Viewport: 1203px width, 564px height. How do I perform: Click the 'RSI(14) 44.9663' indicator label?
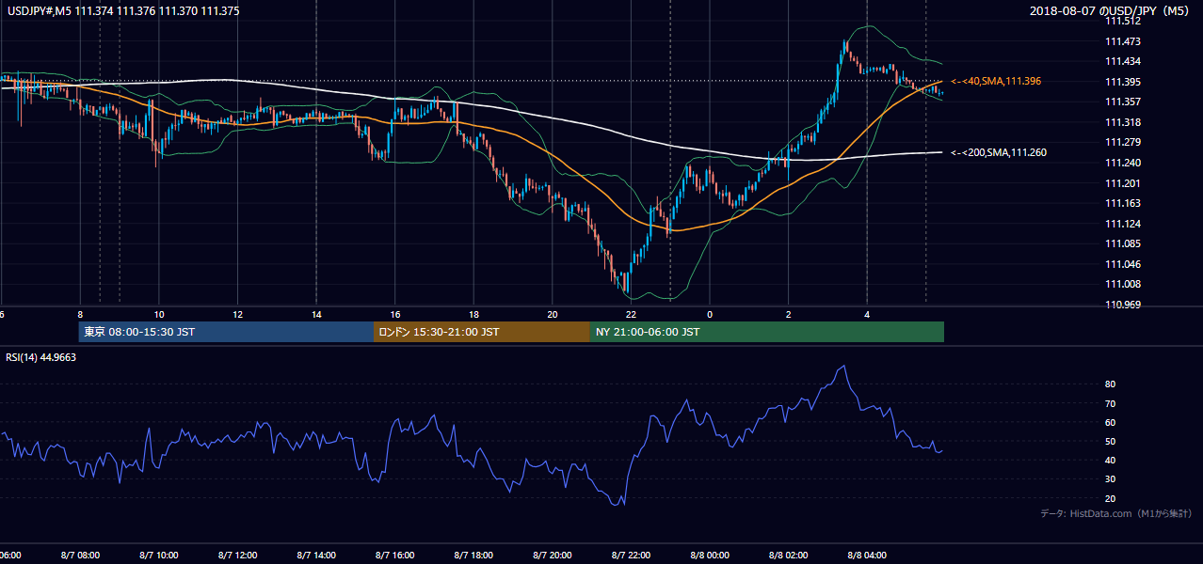click(40, 357)
